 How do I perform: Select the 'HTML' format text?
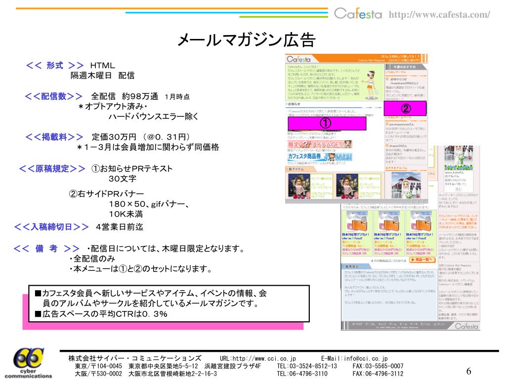(103, 66)
